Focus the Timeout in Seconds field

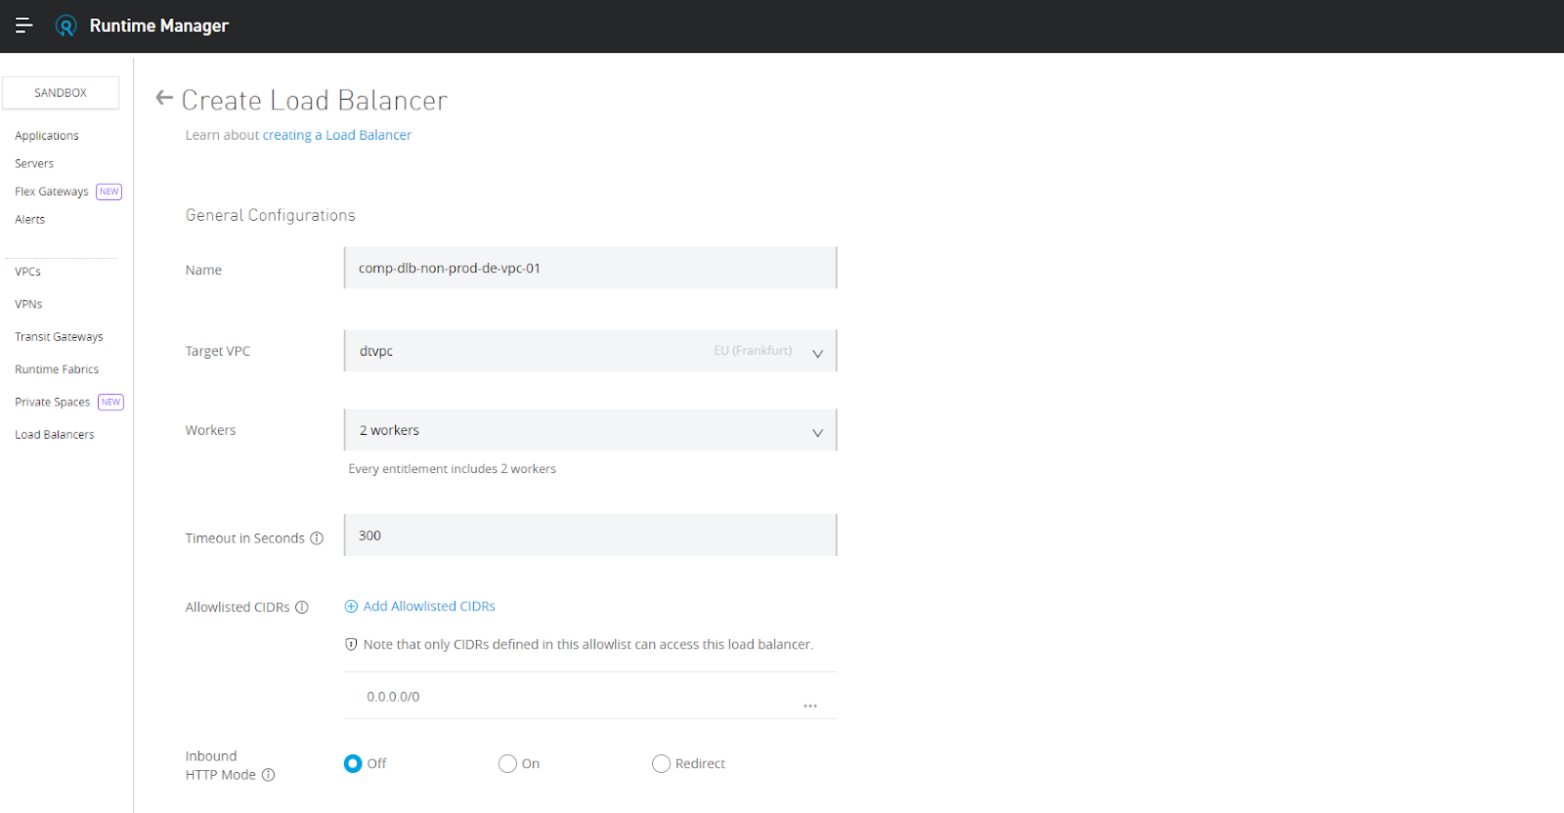[590, 535]
